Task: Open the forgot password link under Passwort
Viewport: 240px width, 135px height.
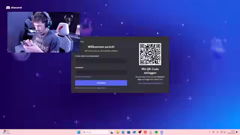Action: pyautogui.click(x=83, y=77)
